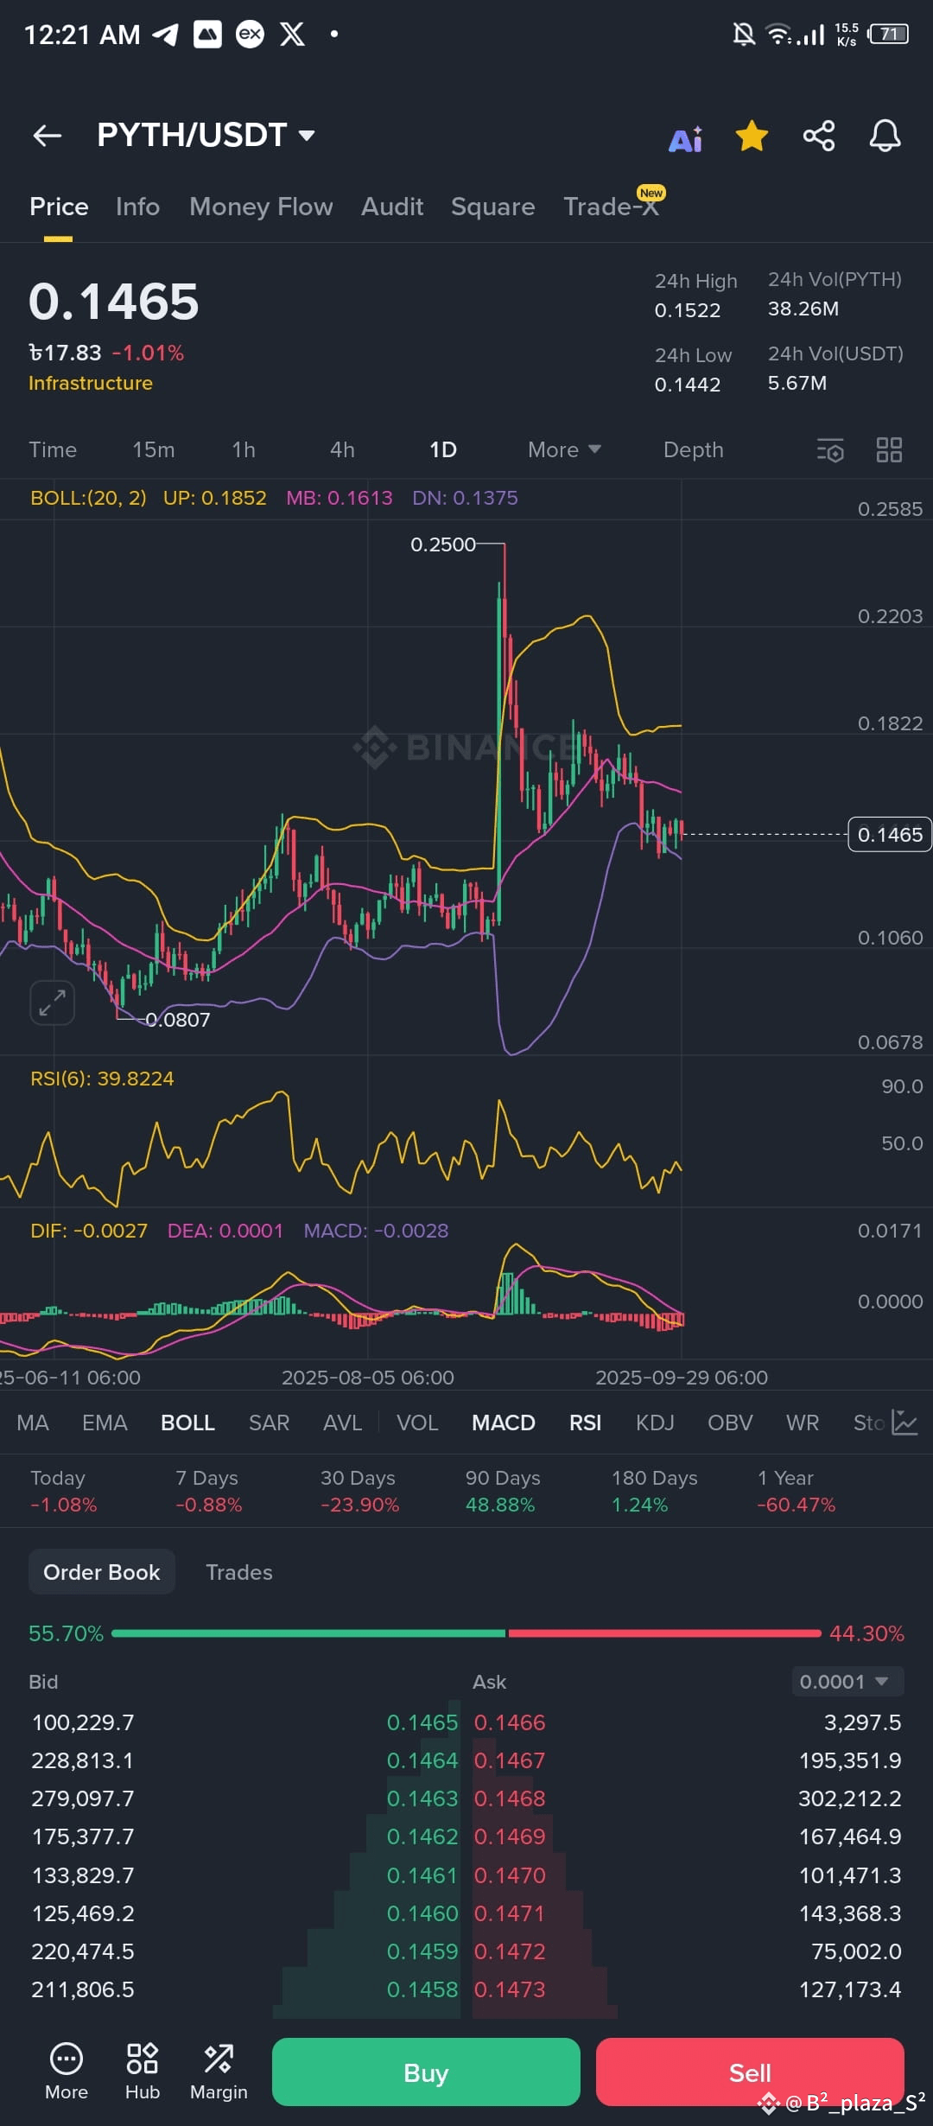Screen dimensions: 933x2126
Task: Toggle the MACD sub-indicator
Action: click(x=504, y=1423)
